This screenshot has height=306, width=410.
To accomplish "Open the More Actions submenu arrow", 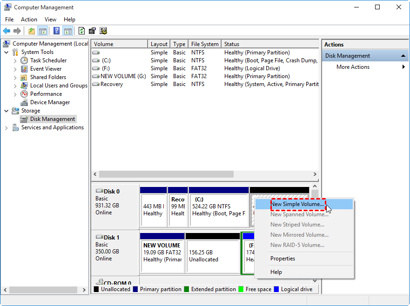I will click(403, 67).
